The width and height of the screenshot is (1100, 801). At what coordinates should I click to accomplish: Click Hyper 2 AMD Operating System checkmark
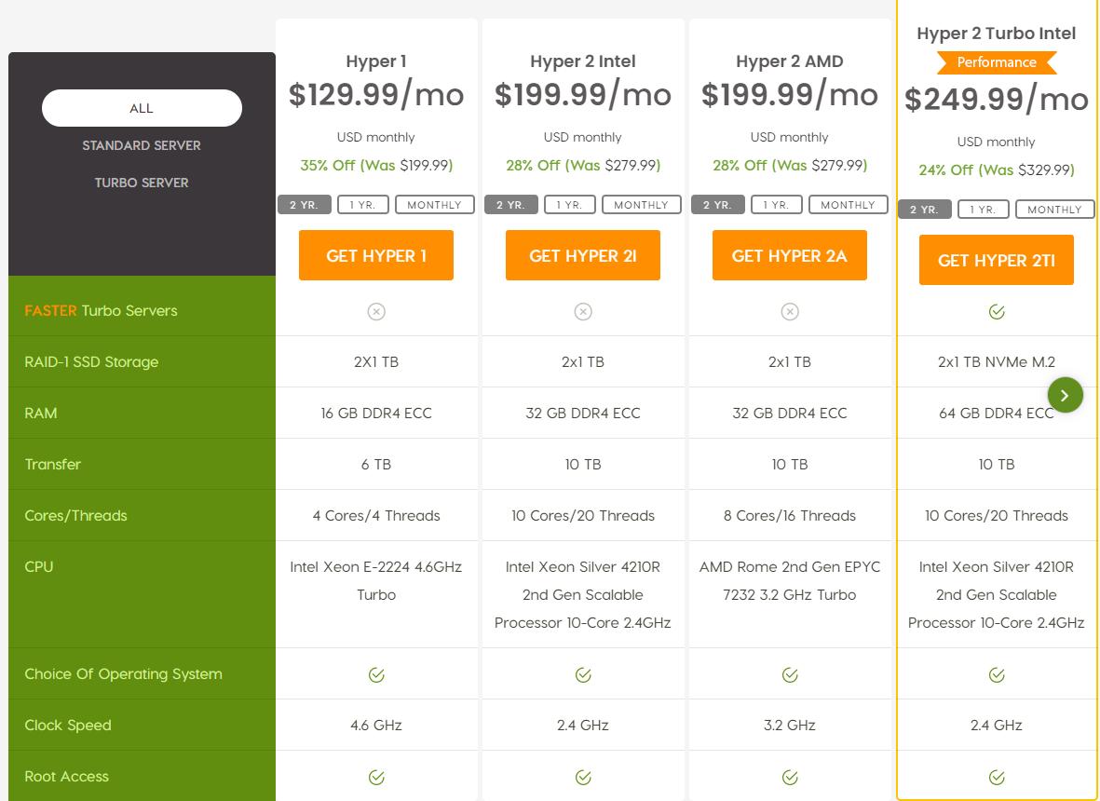pos(790,674)
